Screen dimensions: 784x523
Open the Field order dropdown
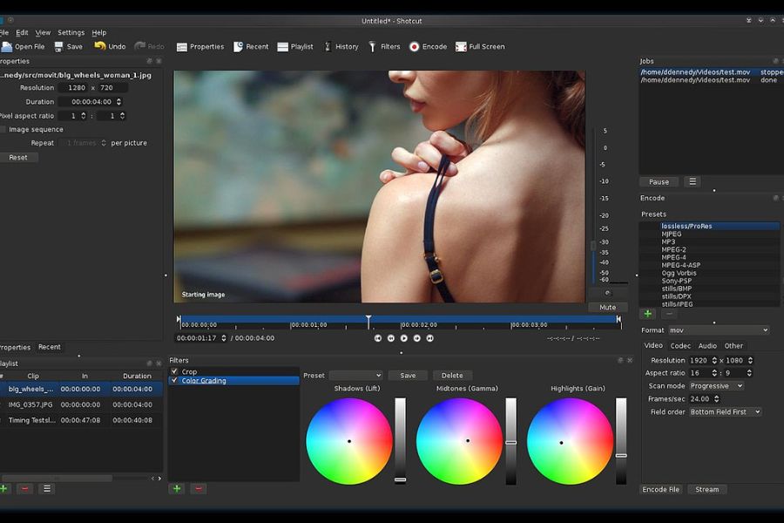725,412
